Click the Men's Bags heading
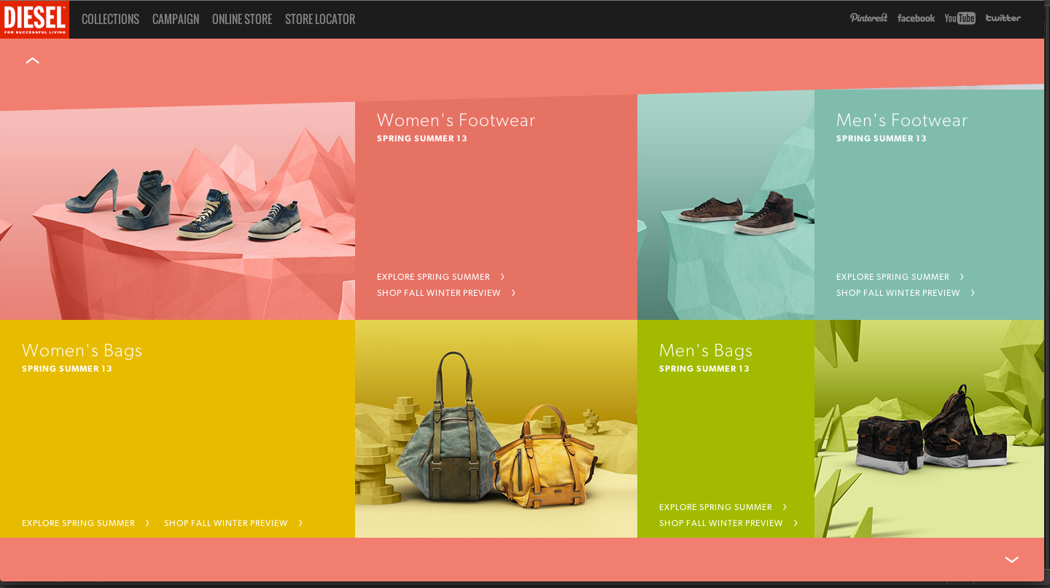Screen dimensions: 1050x588 706,350
